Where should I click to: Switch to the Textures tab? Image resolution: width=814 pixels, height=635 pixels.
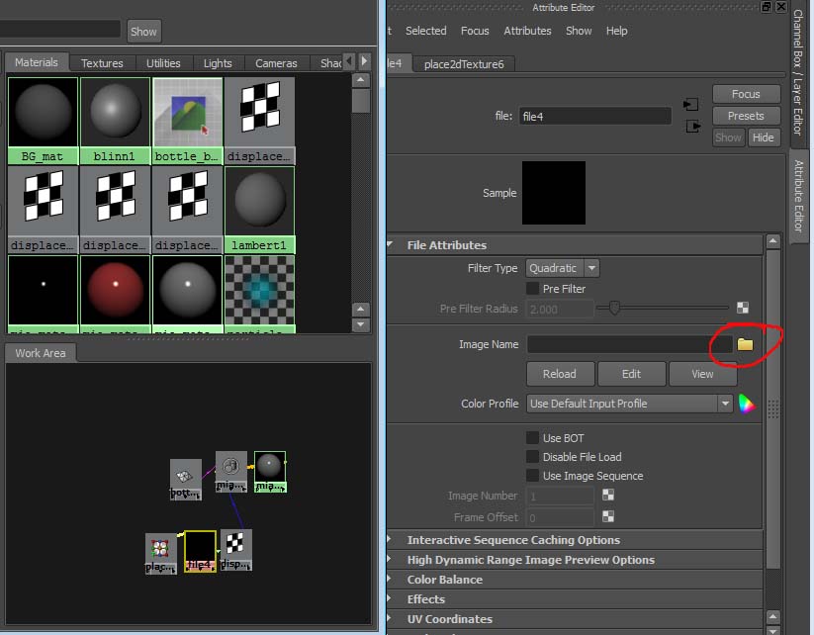point(102,63)
